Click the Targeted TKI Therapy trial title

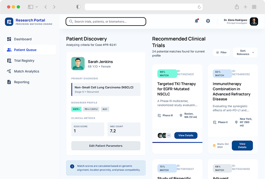177,89
